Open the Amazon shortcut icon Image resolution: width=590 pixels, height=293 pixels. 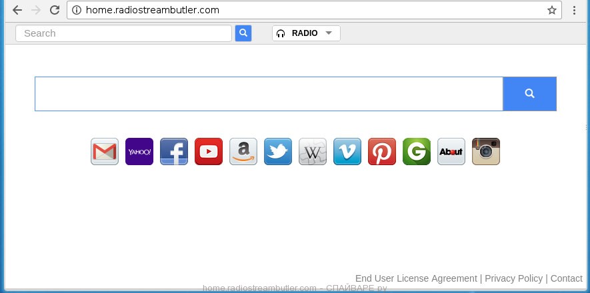tap(243, 151)
